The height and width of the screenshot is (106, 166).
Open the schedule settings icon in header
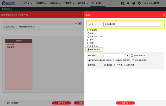click(x=122, y=3)
